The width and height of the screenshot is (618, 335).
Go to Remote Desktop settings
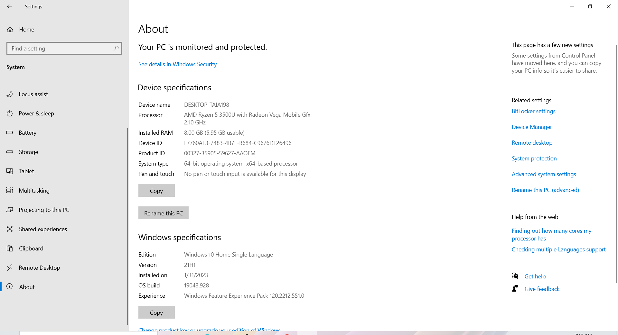39,267
